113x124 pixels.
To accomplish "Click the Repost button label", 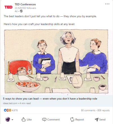I will tap(80, 120).
